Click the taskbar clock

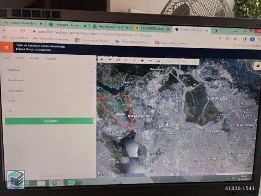click(243, 178)
